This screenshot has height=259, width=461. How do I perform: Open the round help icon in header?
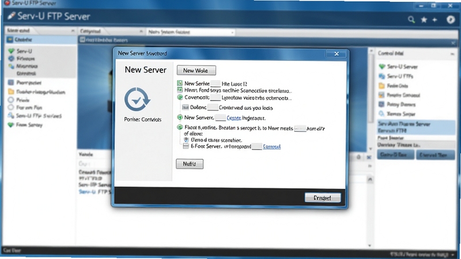451,20
